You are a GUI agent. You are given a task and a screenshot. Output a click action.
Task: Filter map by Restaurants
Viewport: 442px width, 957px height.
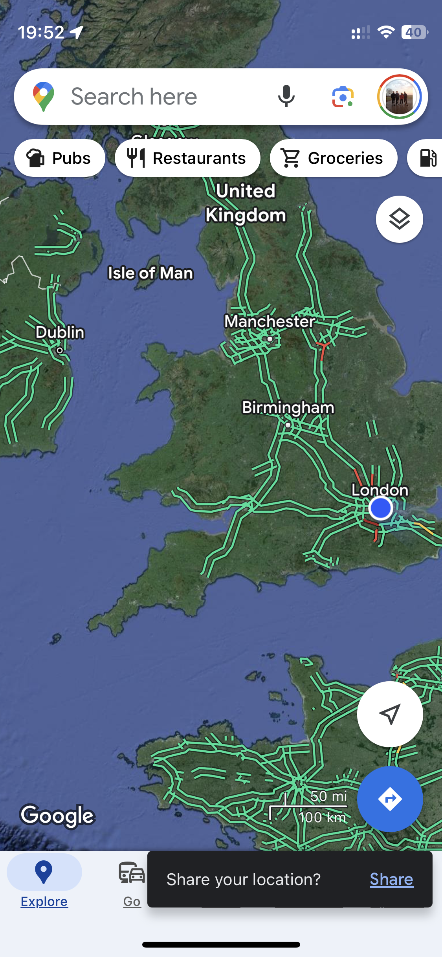(187, 158)
